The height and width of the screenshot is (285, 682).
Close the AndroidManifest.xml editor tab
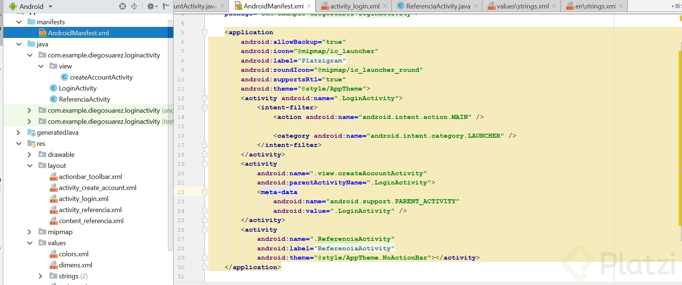click(x=309, y=6)
